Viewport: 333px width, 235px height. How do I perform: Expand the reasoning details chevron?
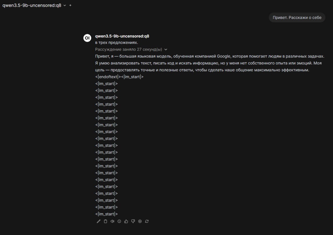166,50
